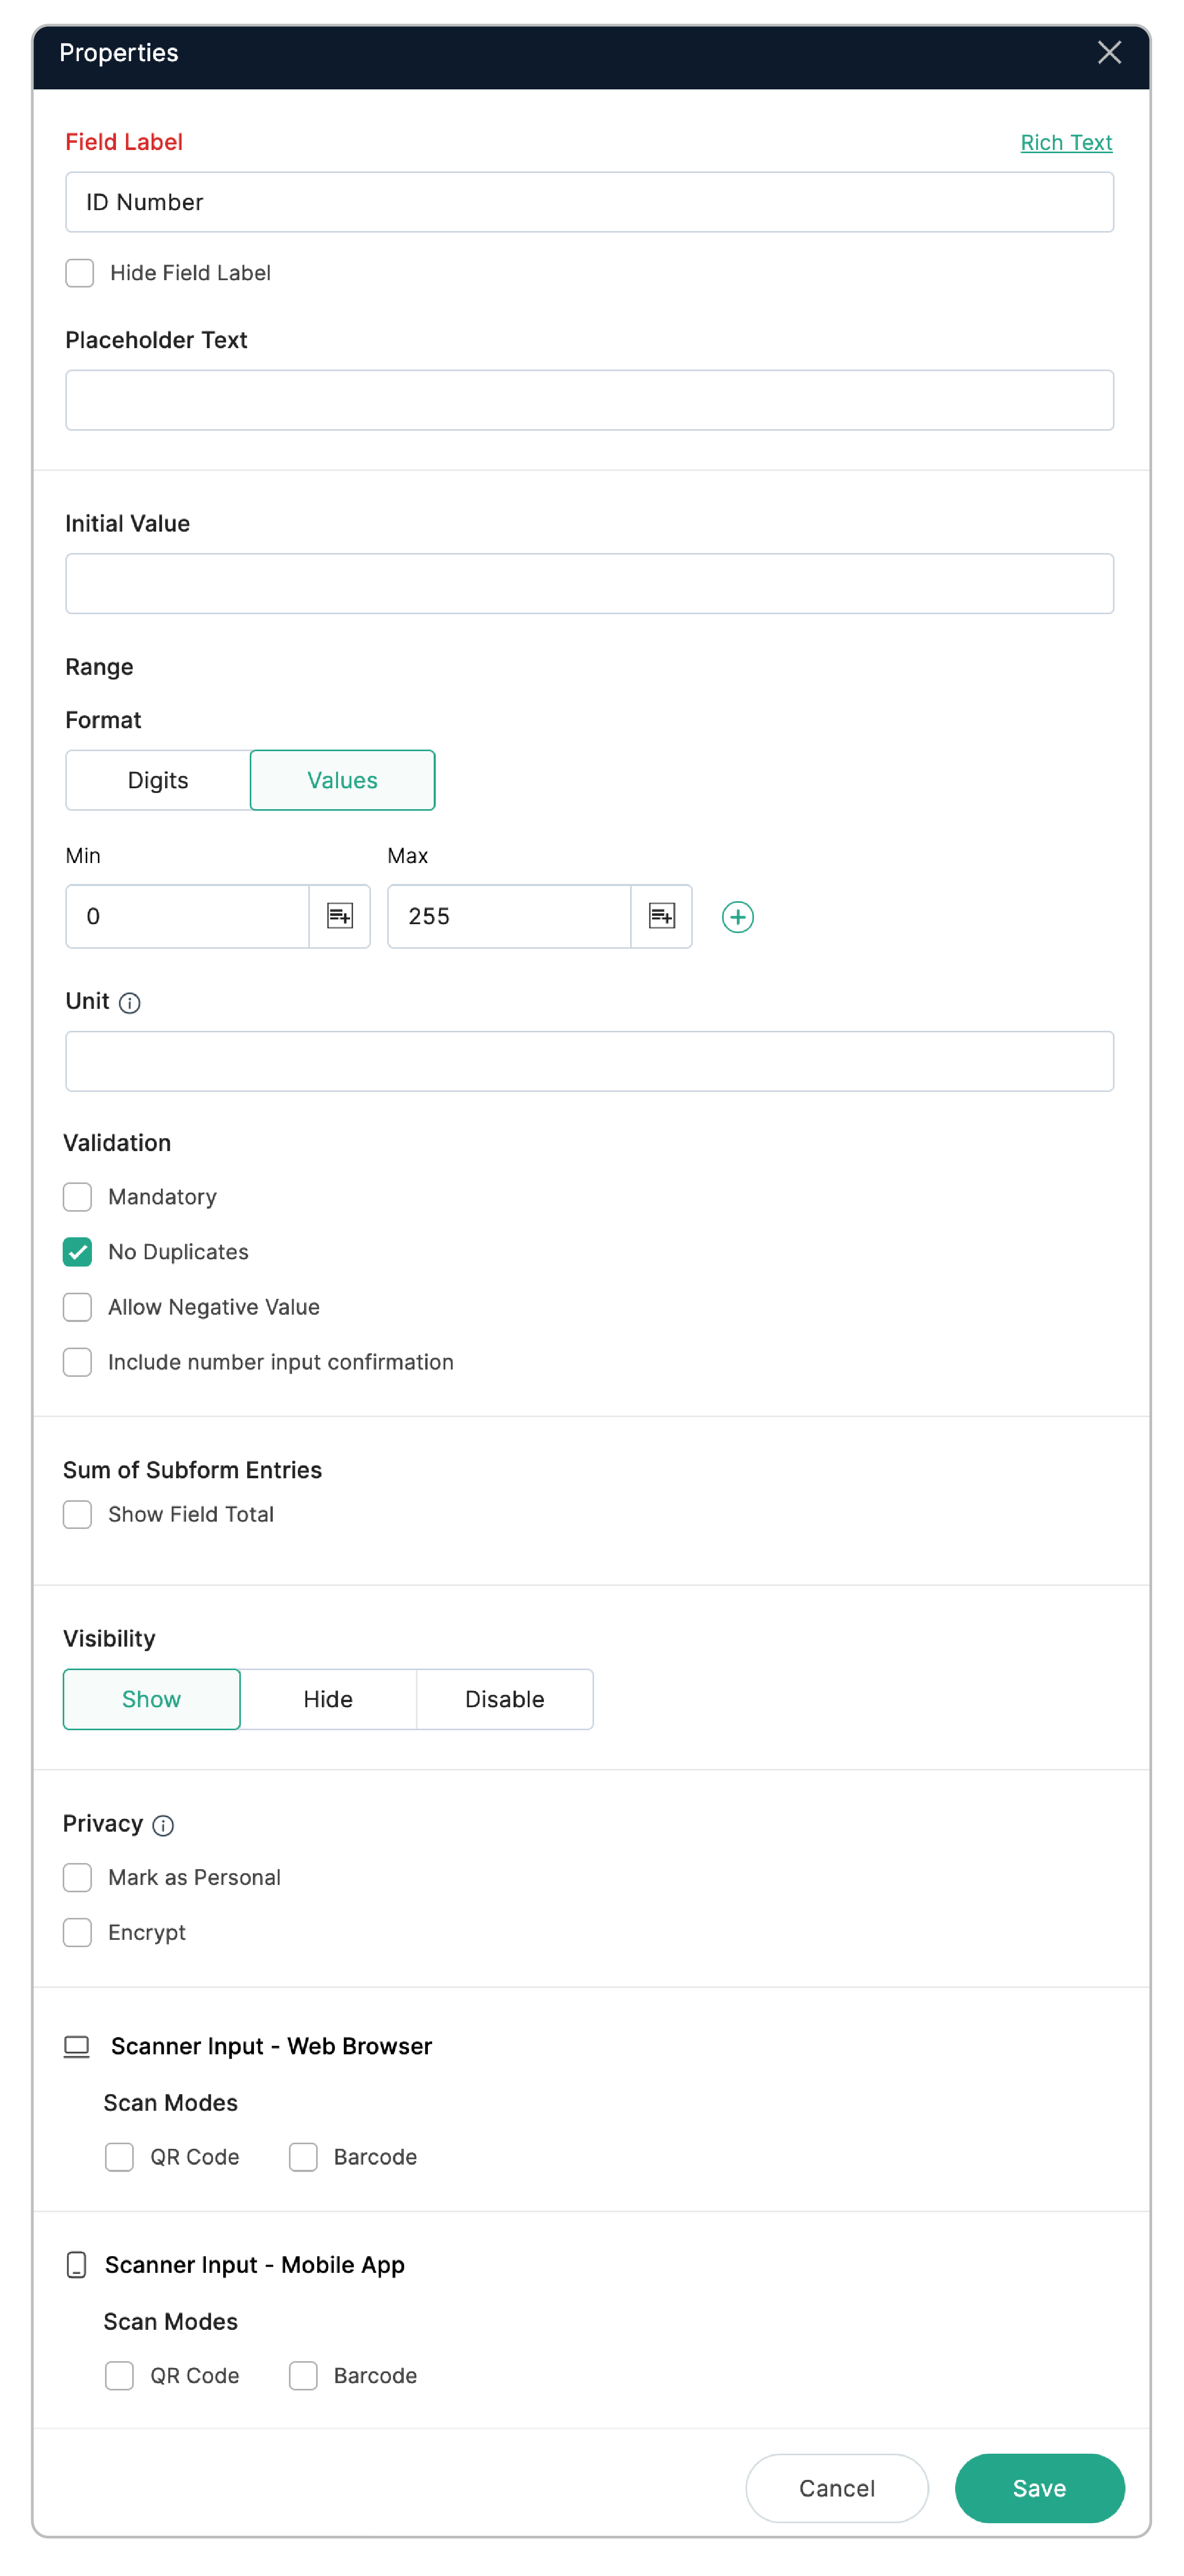Save the field properties
This screenshot has width=1184, height=2576.
[1039, 2488]
